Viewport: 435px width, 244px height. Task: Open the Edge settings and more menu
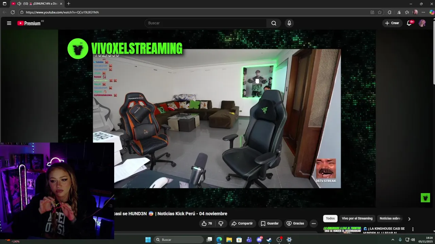[x=424, y=12]
